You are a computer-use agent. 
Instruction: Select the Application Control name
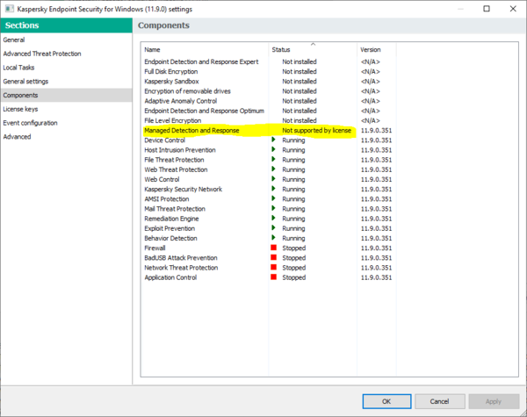pyautogui.click(x=170, y=277)
